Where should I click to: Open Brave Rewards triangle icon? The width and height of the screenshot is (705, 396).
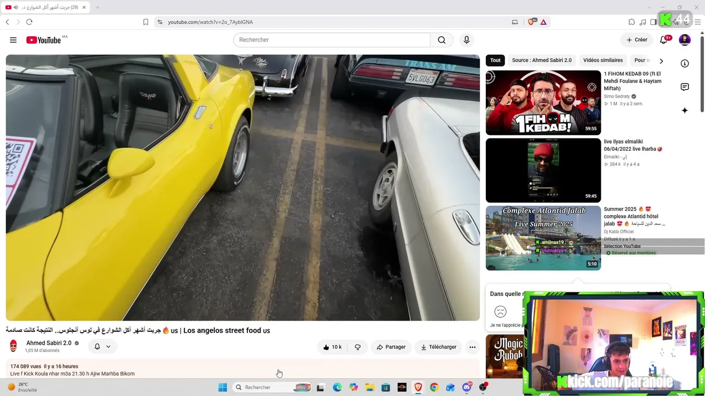[543, 22]
